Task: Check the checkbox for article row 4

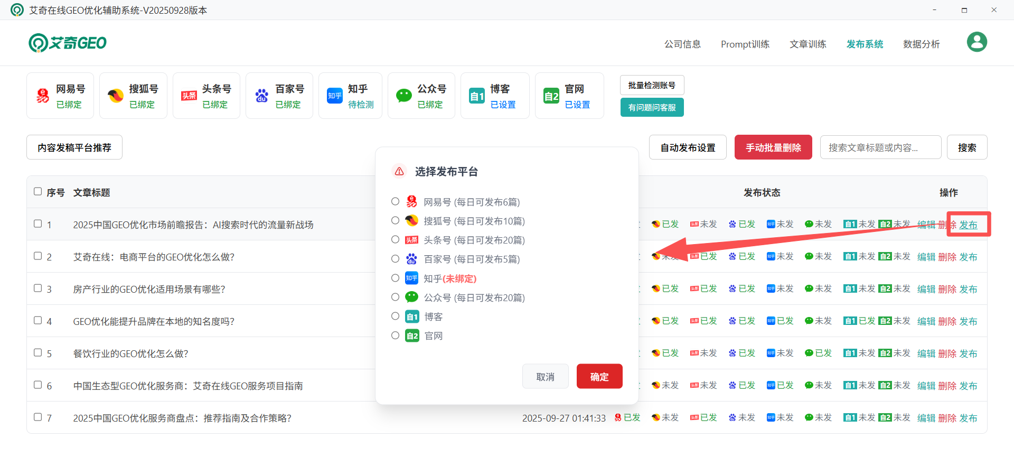Action: (x=37, y=320)
